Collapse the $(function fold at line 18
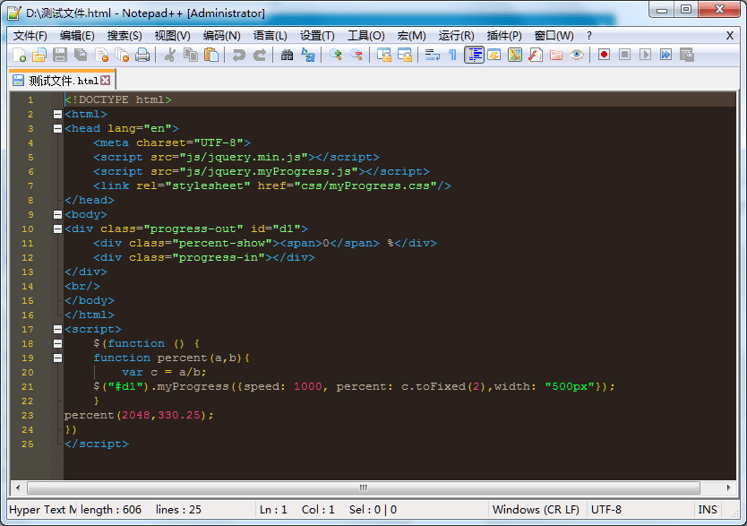This screenshot has width=747, height=526. tap(57, 343)
